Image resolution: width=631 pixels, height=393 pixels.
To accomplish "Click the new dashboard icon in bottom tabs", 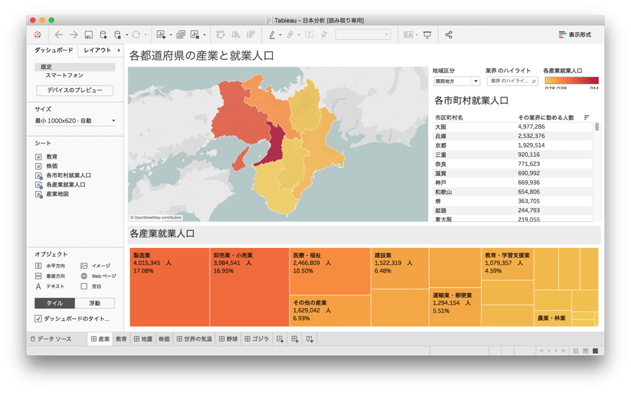I will tap(295, 339).
